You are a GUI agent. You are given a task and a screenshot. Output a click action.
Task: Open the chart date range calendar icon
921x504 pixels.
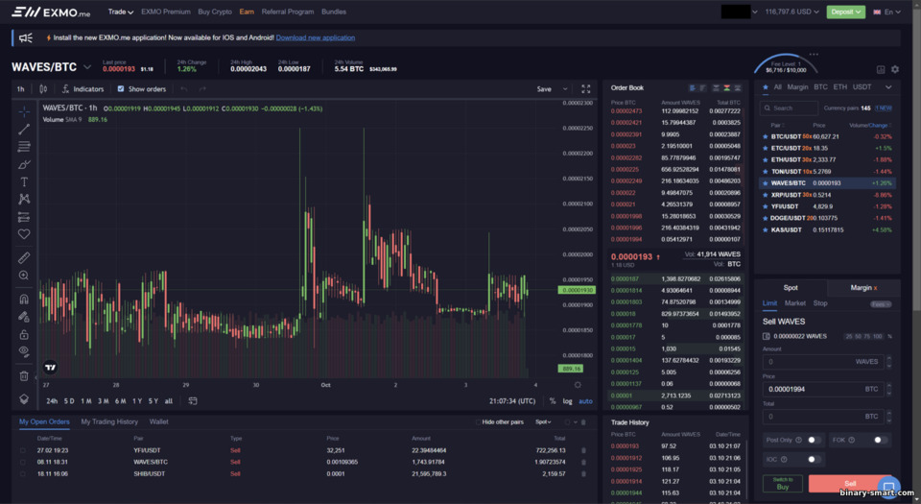pyautogui.click(x=193, y=400)
